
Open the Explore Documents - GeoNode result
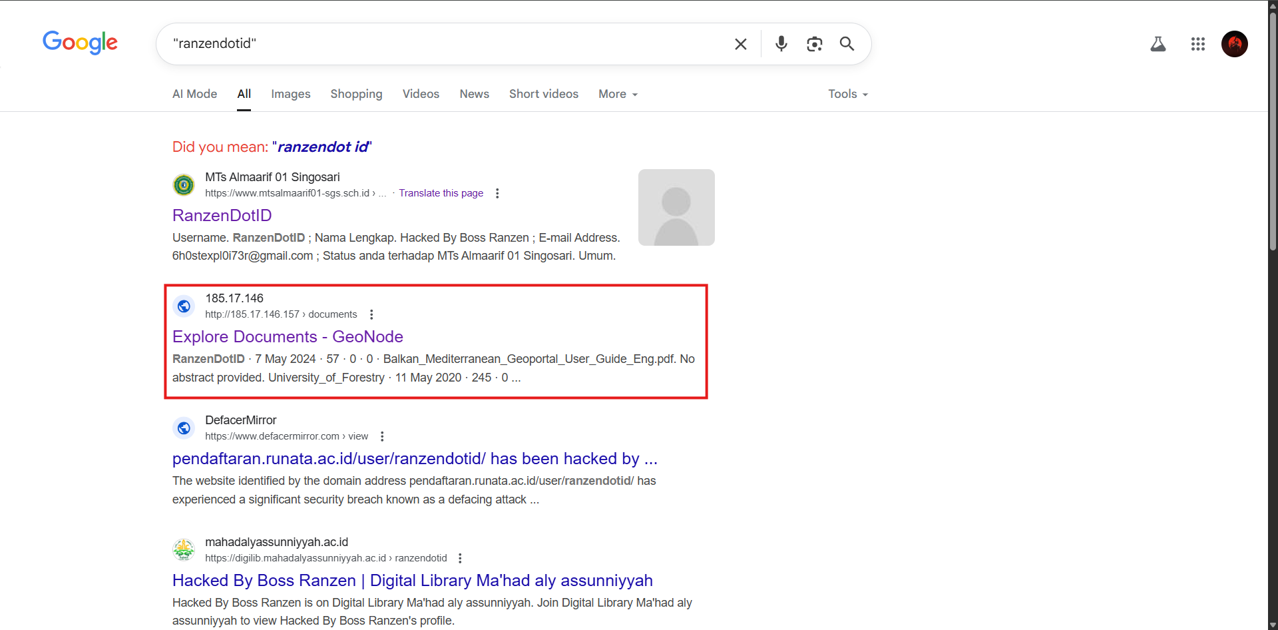[288, 337]
